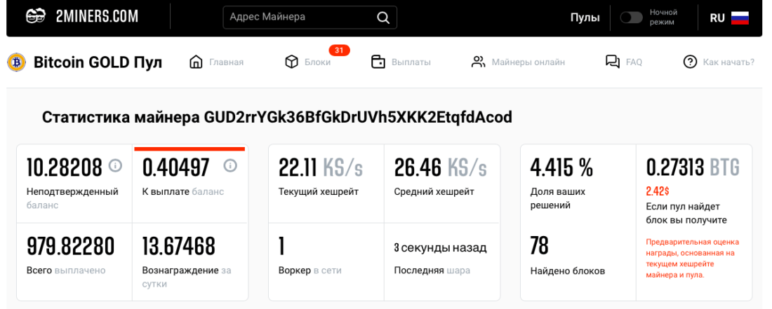
Task: Click the Выплаты wallet icon
Action: coord(378,62)
